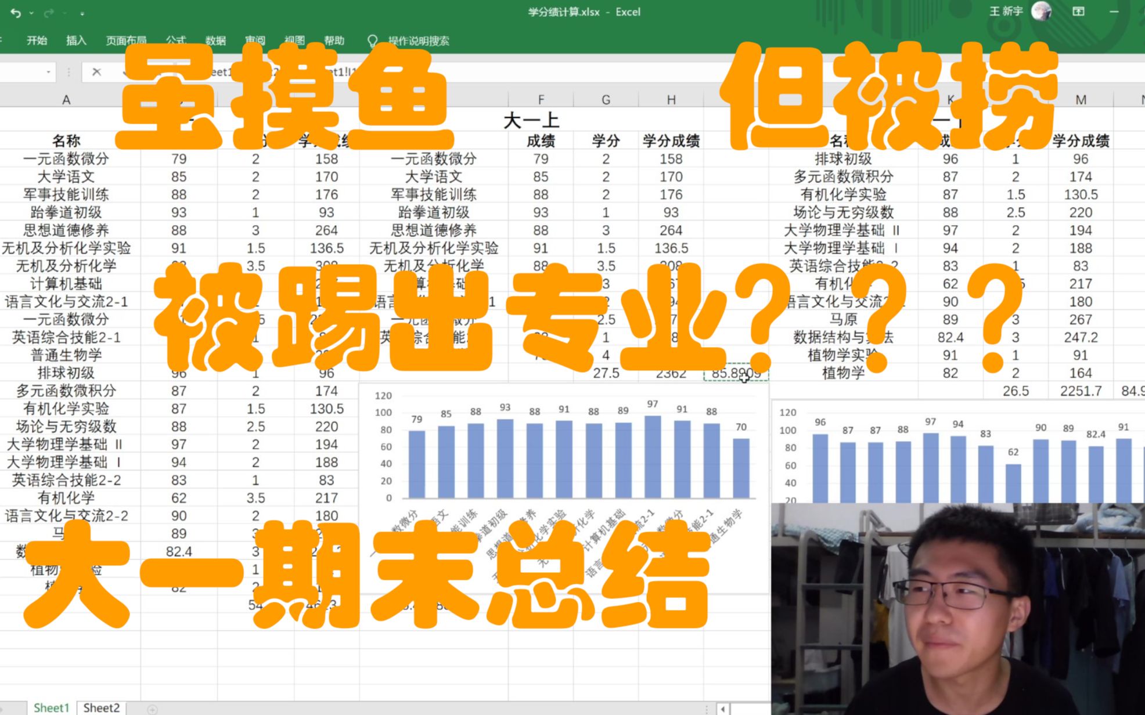
Task: Open the 帮助 ribbon tab
Action: pos(334,41)
